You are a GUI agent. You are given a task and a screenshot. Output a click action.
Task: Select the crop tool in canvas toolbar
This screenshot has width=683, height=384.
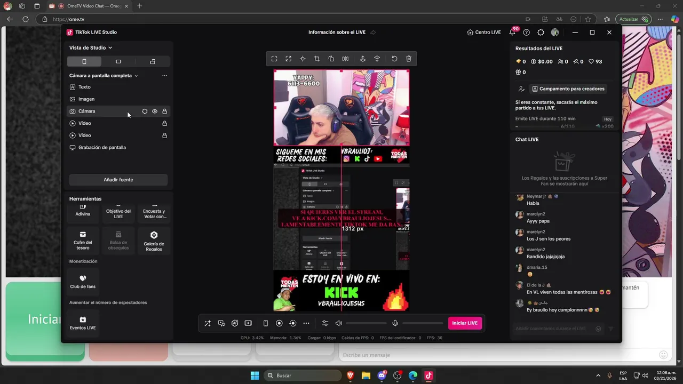pos(317,59)
